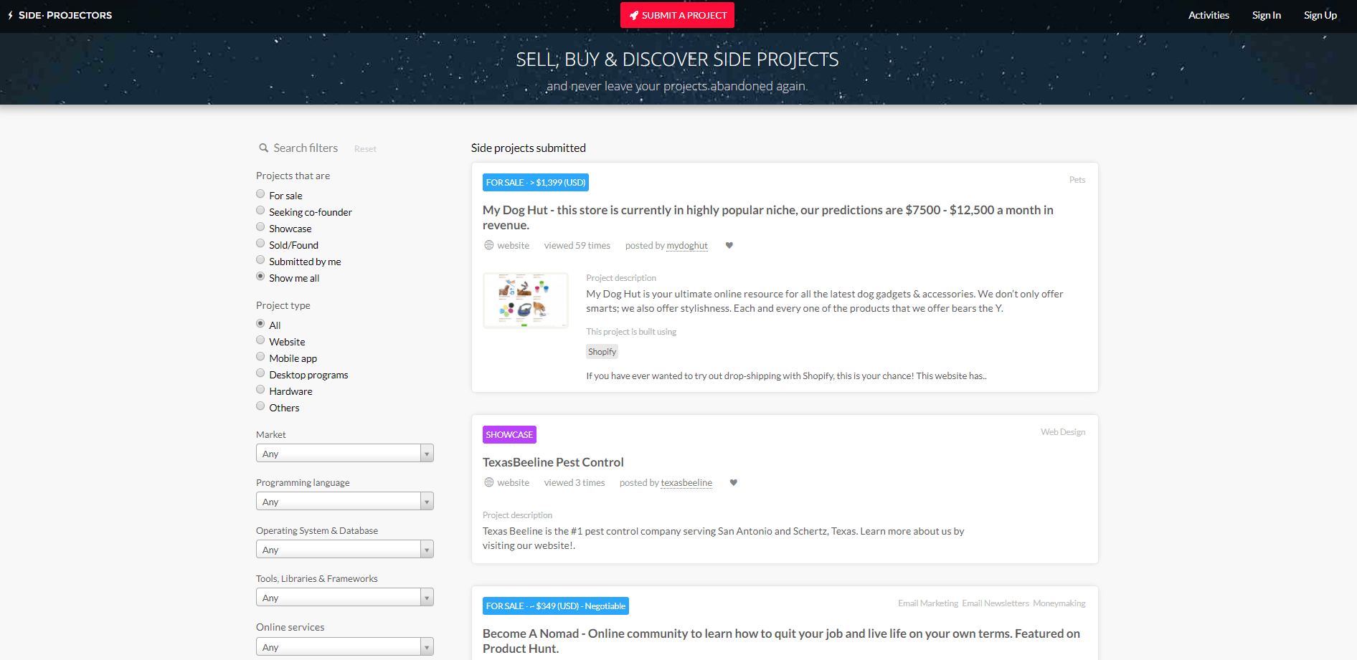
Task: Click the search filters magnifier icon
Action: (264, 148)
